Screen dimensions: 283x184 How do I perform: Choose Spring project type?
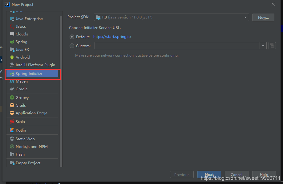coord(32,42)
